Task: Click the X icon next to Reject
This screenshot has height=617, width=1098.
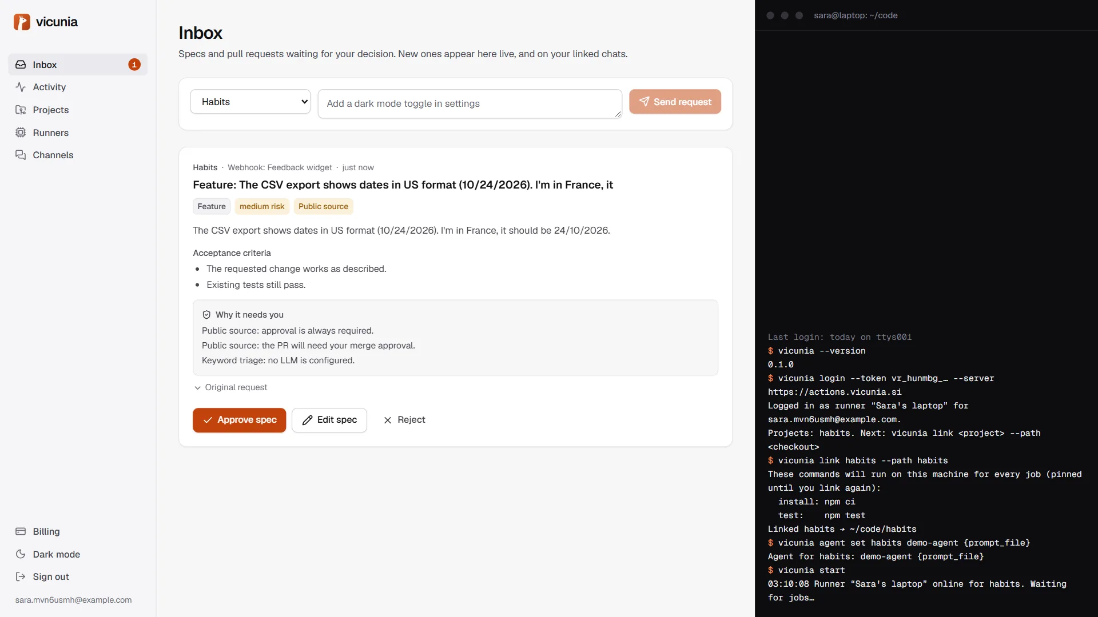Action: coord(388,420)
